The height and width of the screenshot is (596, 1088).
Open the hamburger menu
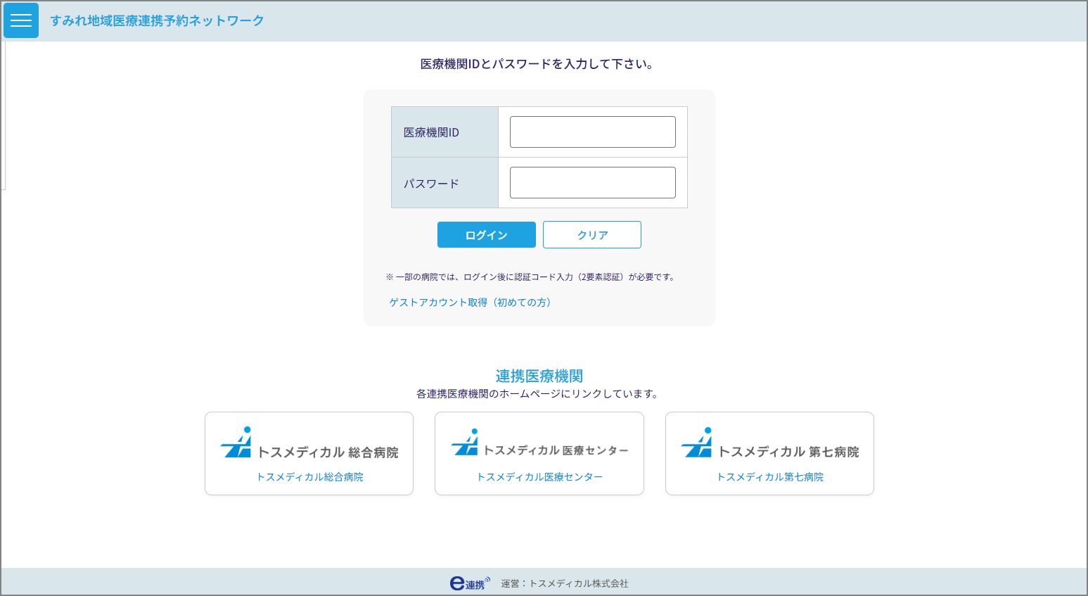[21, 20]
